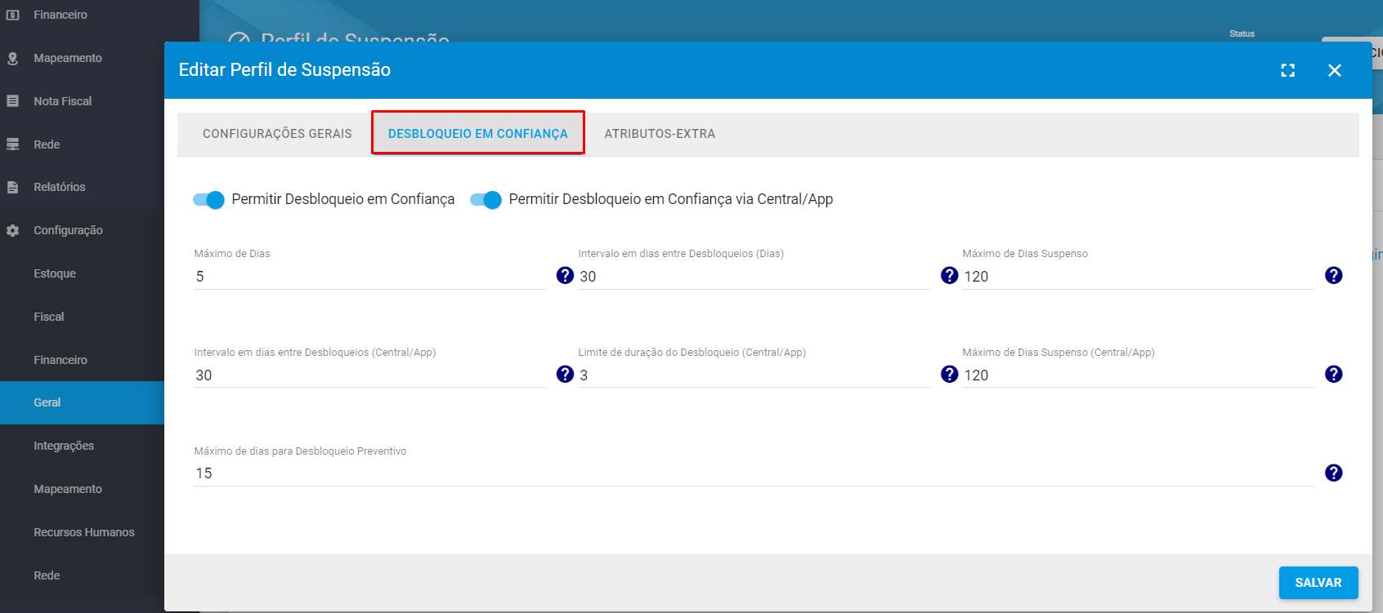Toggle Permitir Desbloqueio em Confiança via Central/App

[x=486, y=200]
